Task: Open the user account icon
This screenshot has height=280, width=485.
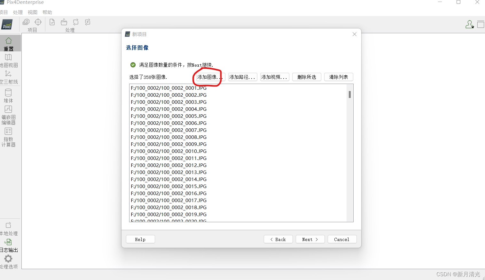Action: (x=469, y=25)
